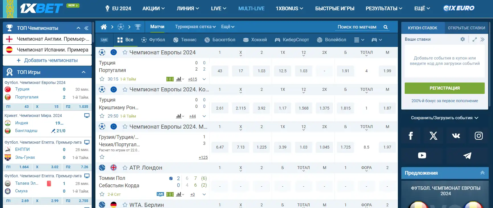Favorite the WTA. Берлин league star

[125, 205]
